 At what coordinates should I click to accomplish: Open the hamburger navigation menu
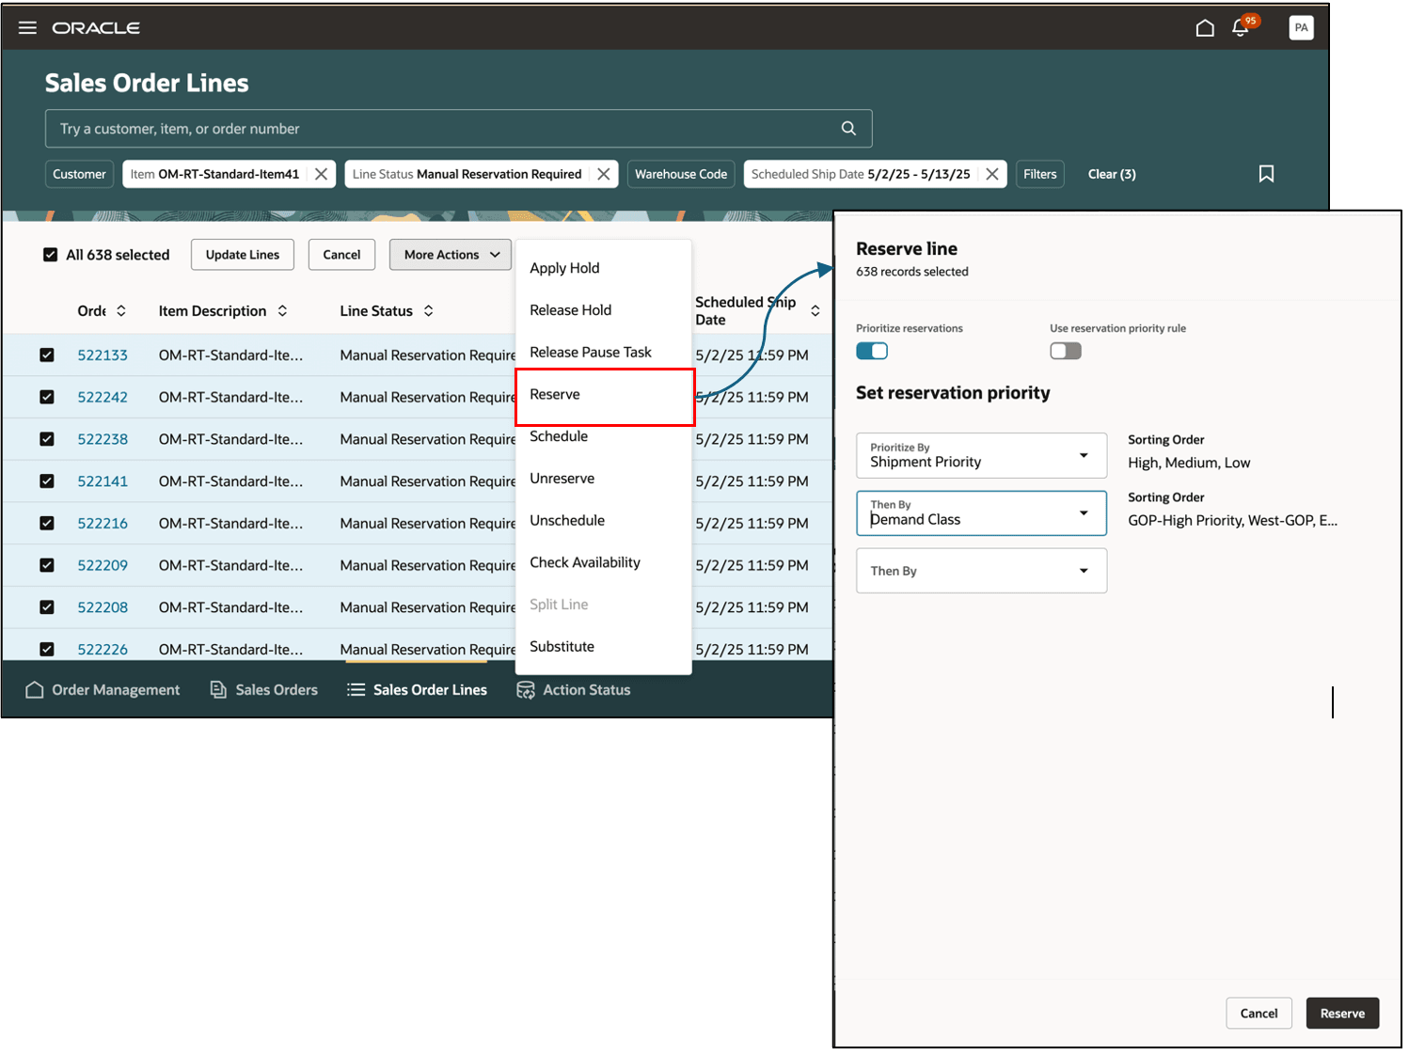tap(27, 28)
